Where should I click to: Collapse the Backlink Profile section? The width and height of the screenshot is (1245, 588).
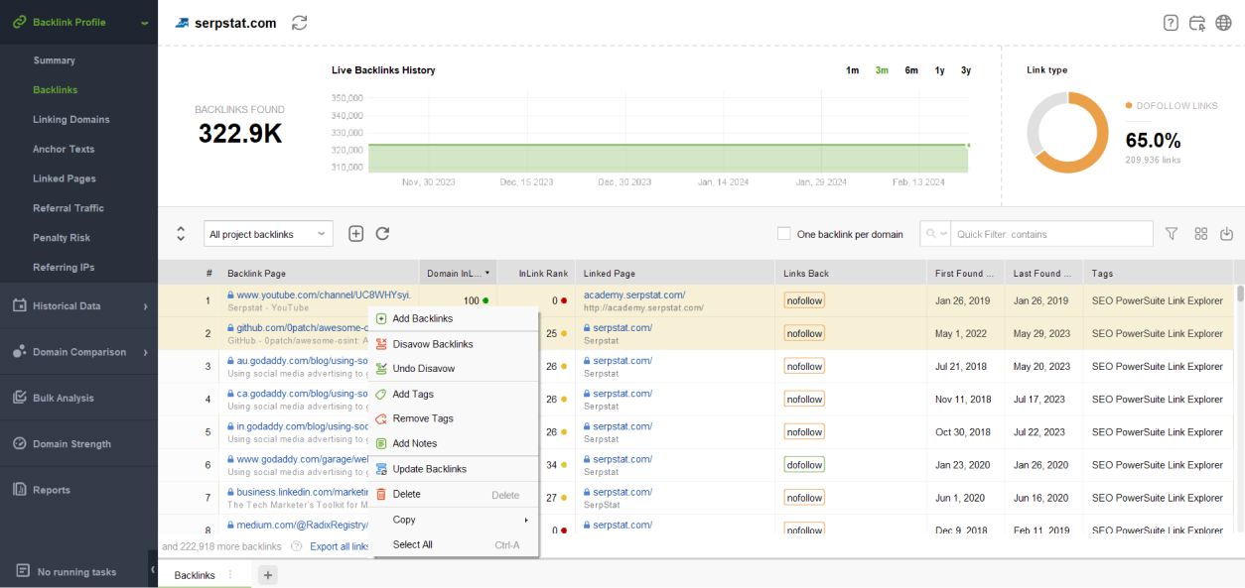click(x=145, y=22)
